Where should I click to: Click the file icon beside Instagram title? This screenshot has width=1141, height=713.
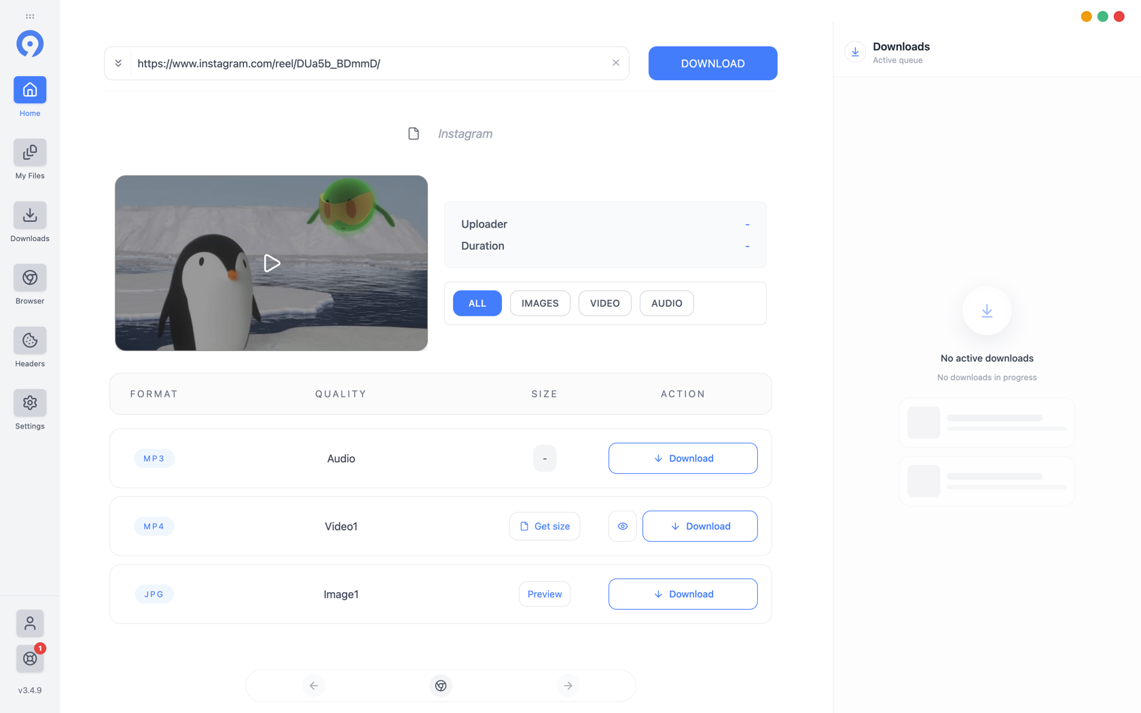[x=414, y=134]
